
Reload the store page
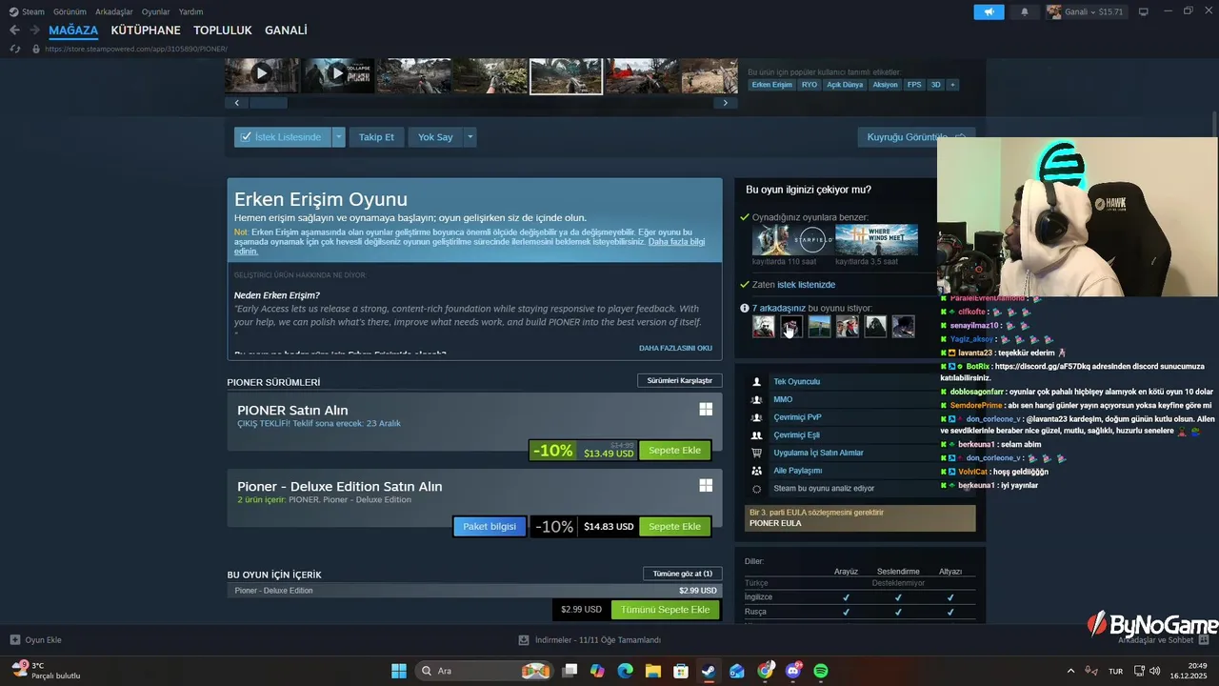click(x=14, y=49)
